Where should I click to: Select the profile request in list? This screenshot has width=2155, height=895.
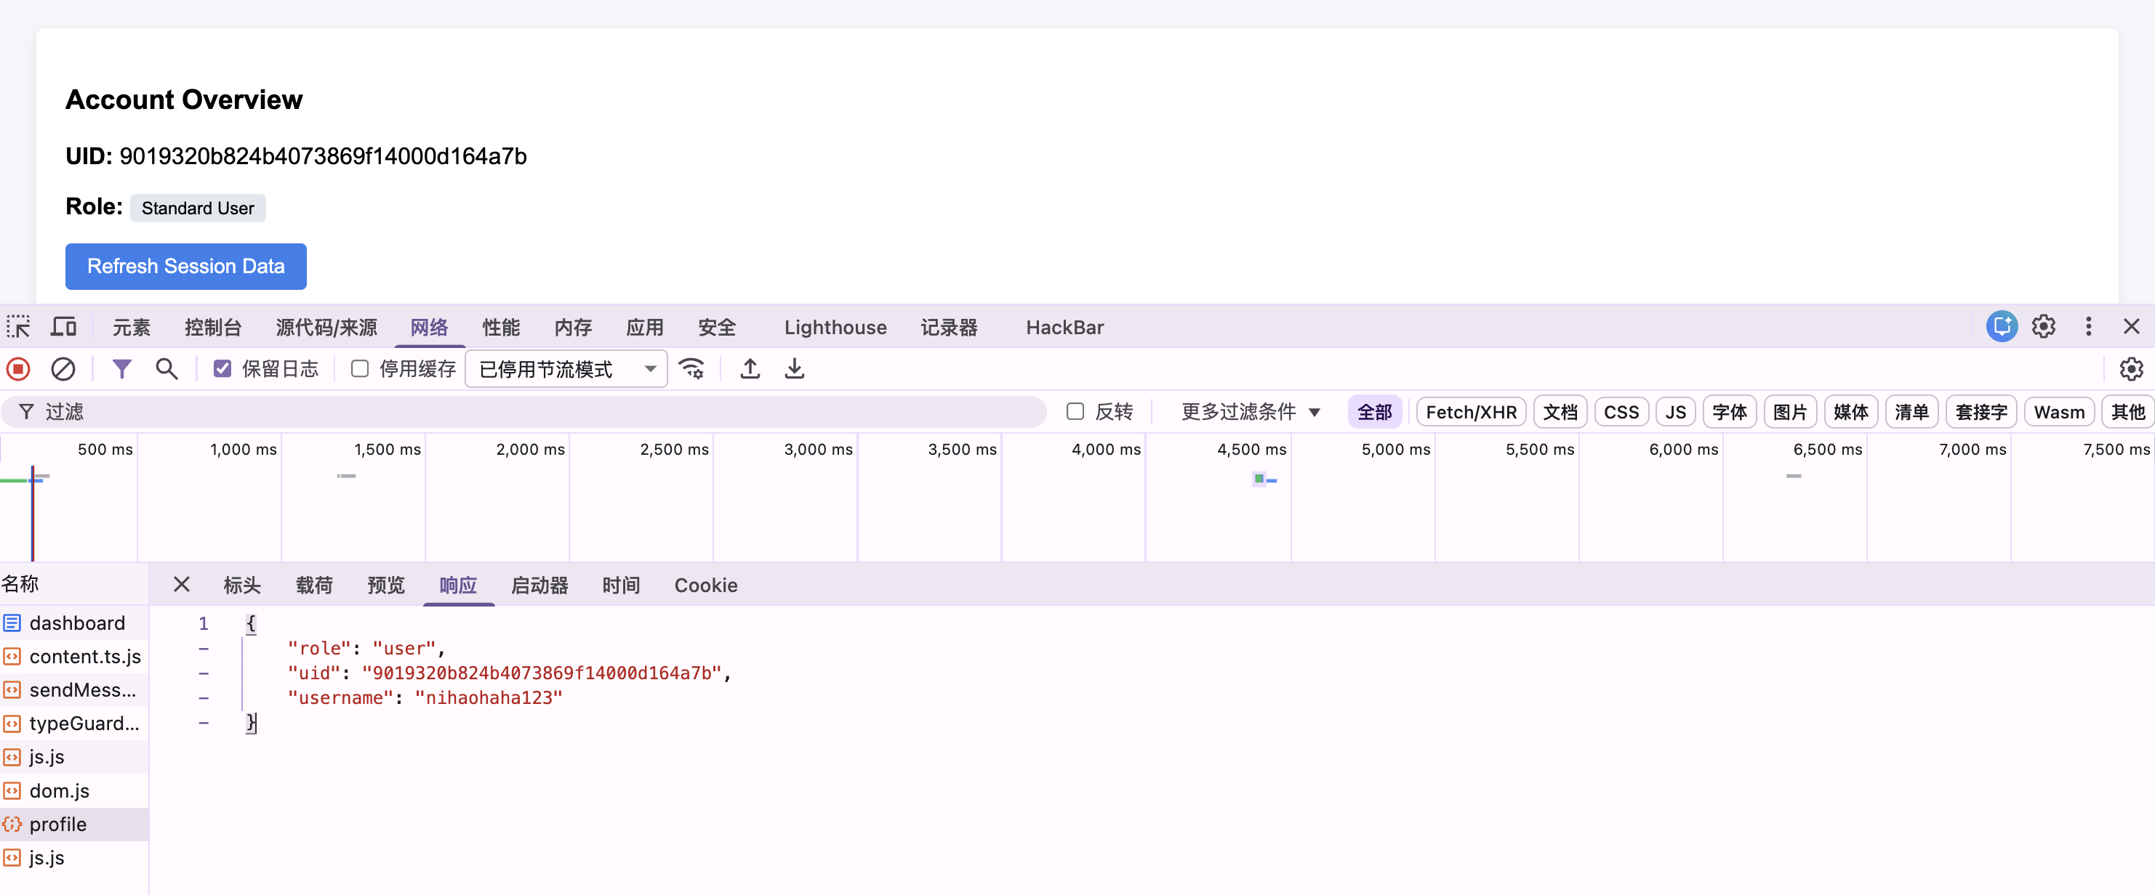(x=59, y=823)
